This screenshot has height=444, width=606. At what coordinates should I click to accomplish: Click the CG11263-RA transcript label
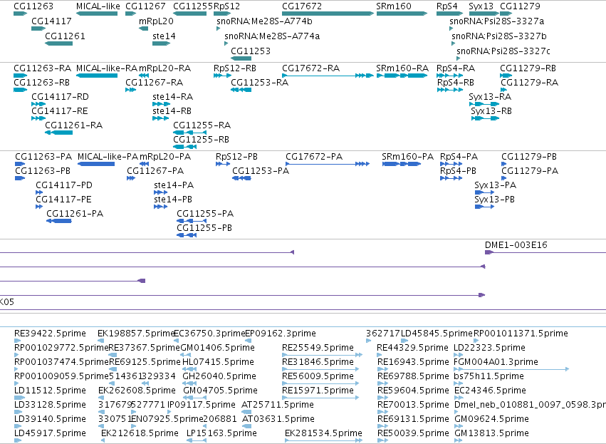pyautogui.click(x=43, y=68)
